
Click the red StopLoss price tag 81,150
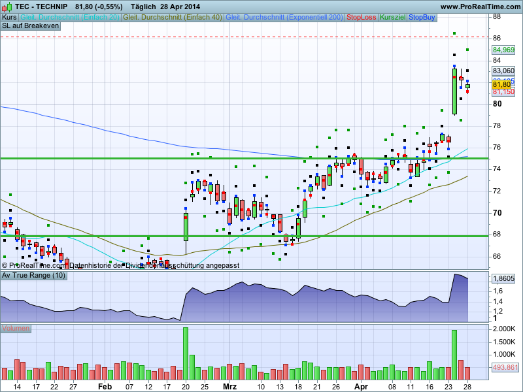pyautogui.click(x=503, y=91)
